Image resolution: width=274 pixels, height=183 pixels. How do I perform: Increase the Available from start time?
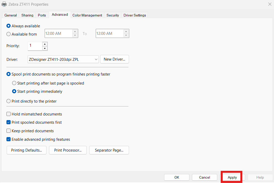(x=75, y=31)
